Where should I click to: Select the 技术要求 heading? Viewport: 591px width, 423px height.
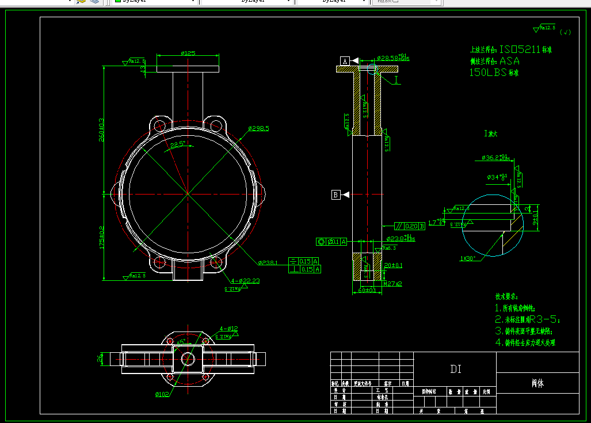click(x=506, y=296)
